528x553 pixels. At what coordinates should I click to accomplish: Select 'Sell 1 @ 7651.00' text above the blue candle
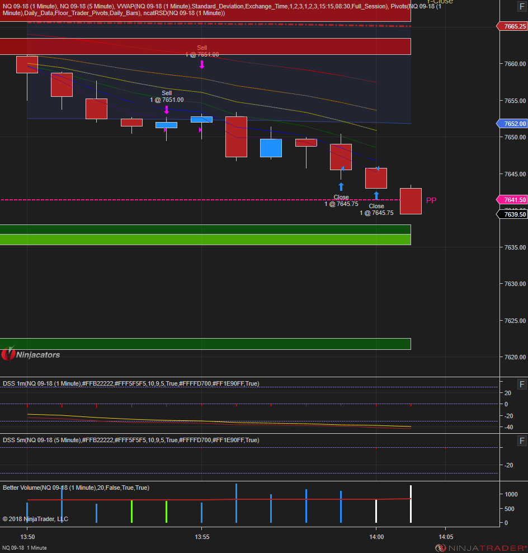coord(167,96)
